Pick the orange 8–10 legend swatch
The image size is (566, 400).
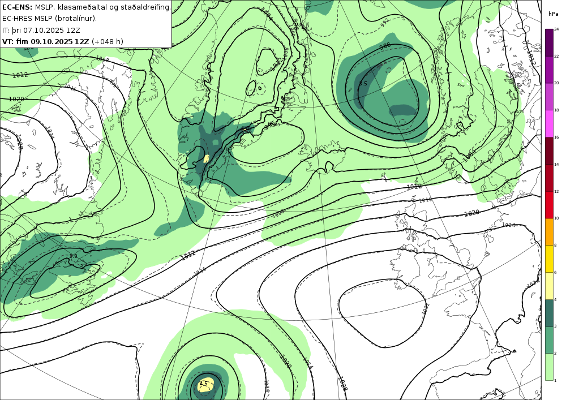[x=549, y=231]
